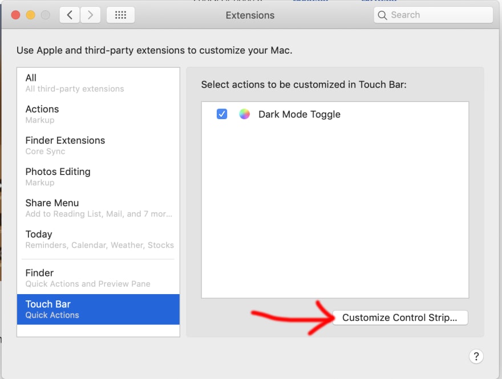This screenshot has width=502, height=379.
Task: Click Customize Control Strip button
Action: 400,317
